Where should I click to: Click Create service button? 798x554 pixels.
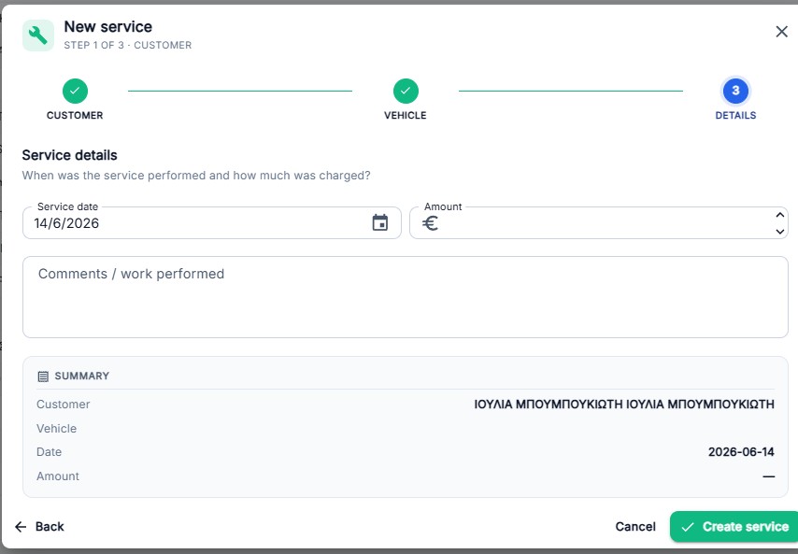click(x=734, y=527)
